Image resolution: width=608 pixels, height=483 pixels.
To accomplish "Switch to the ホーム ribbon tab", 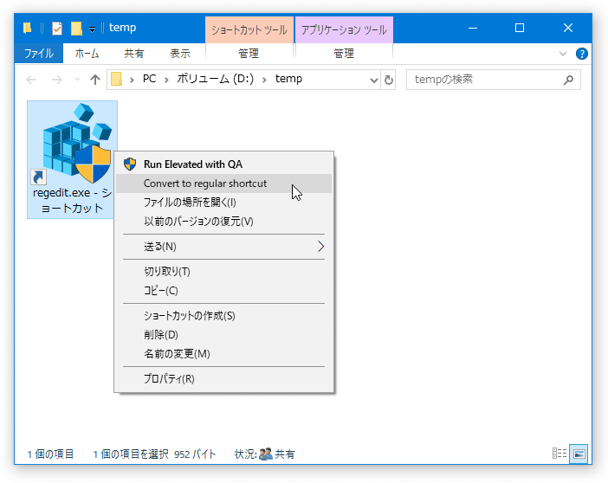I will click(87, 53).
